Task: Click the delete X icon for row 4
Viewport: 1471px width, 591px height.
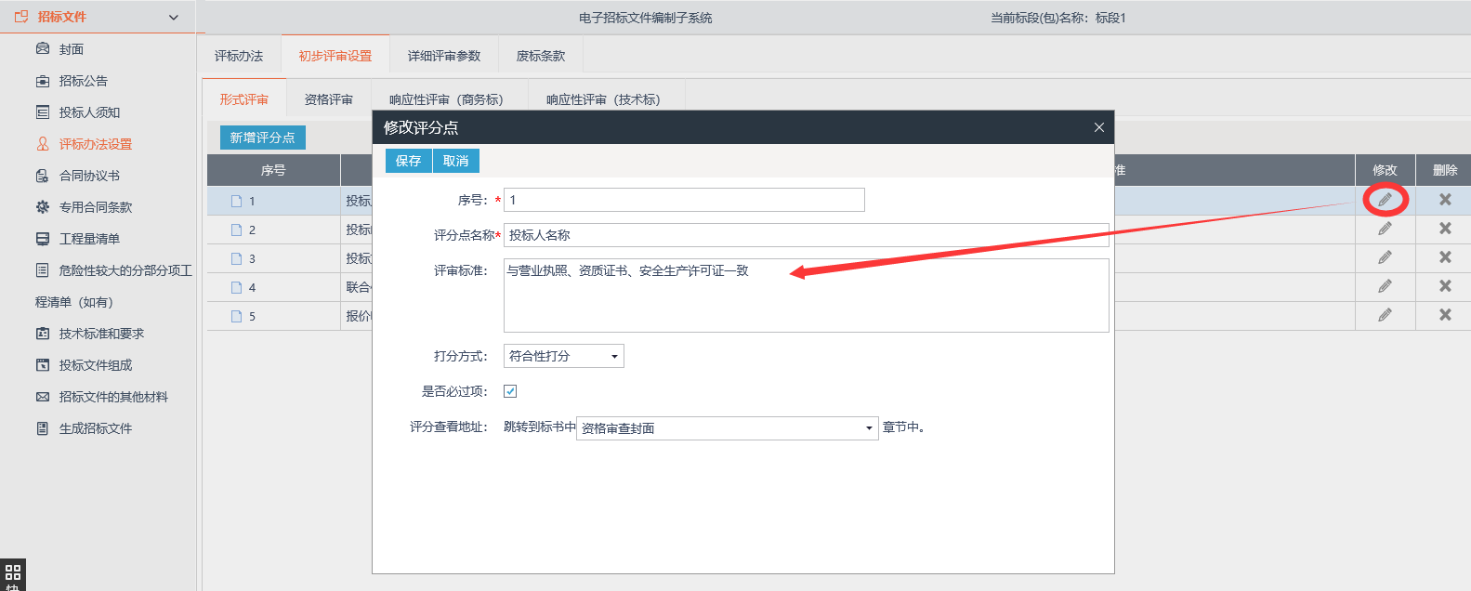Action: pyautogui.click(x=1445, y=286)
